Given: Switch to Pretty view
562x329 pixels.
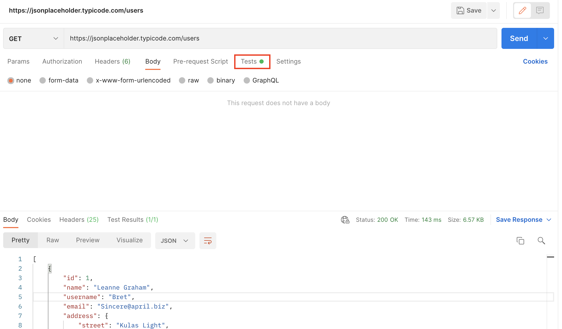Looking at the screenshot, I should [x=21, y=240].
